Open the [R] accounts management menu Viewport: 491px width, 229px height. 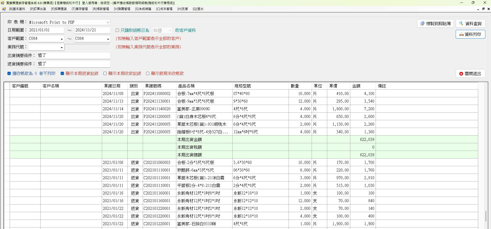tap(101, 9)
